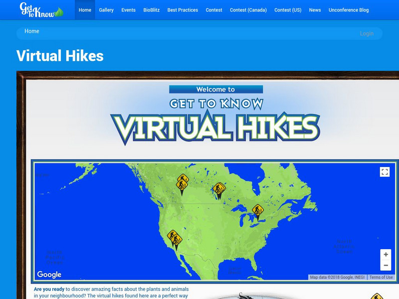Open the Gallery menu item

click(106, 10)
